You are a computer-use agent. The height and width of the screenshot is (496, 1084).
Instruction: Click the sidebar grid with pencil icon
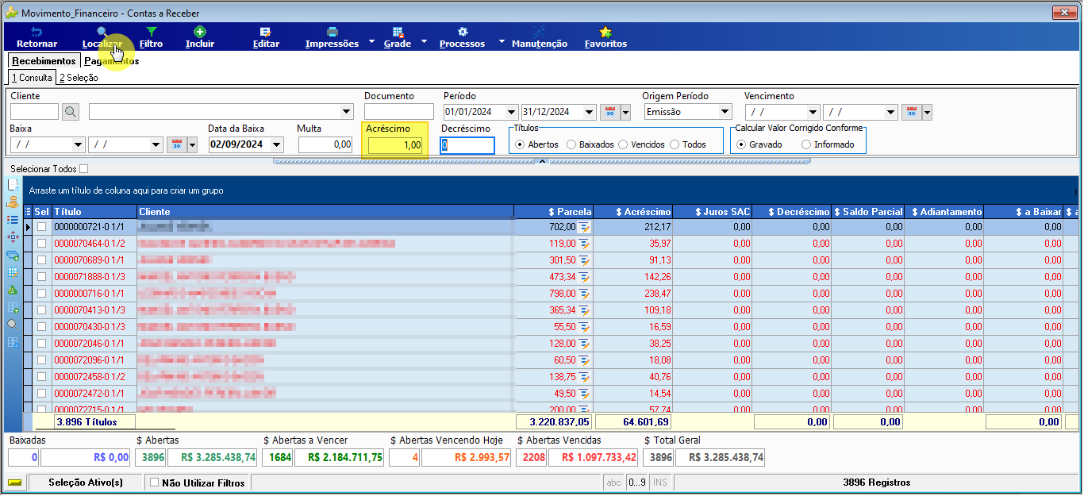pos(13,272)
